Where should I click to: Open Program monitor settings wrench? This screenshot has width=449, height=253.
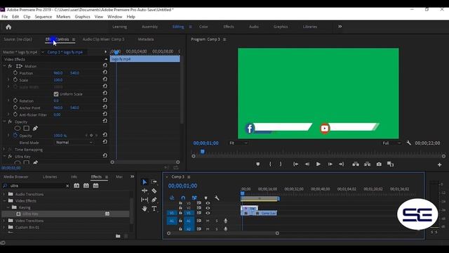pos(408,143)
